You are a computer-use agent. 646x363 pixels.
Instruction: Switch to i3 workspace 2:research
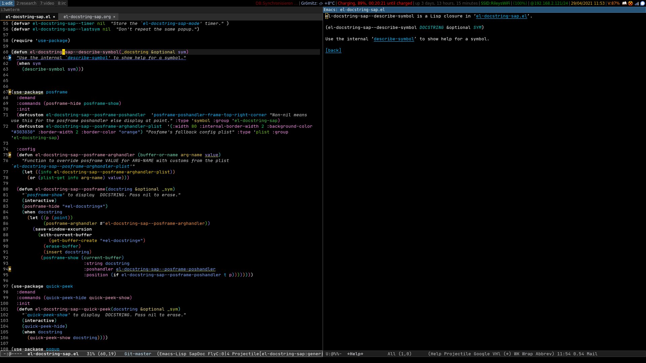[x=26, y=3]
